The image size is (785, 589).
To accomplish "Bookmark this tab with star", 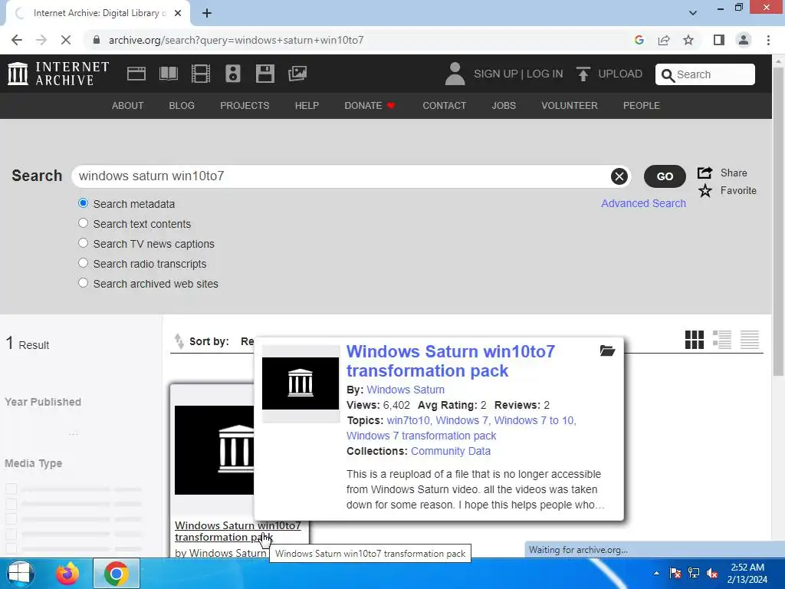I will pos(688,40).
